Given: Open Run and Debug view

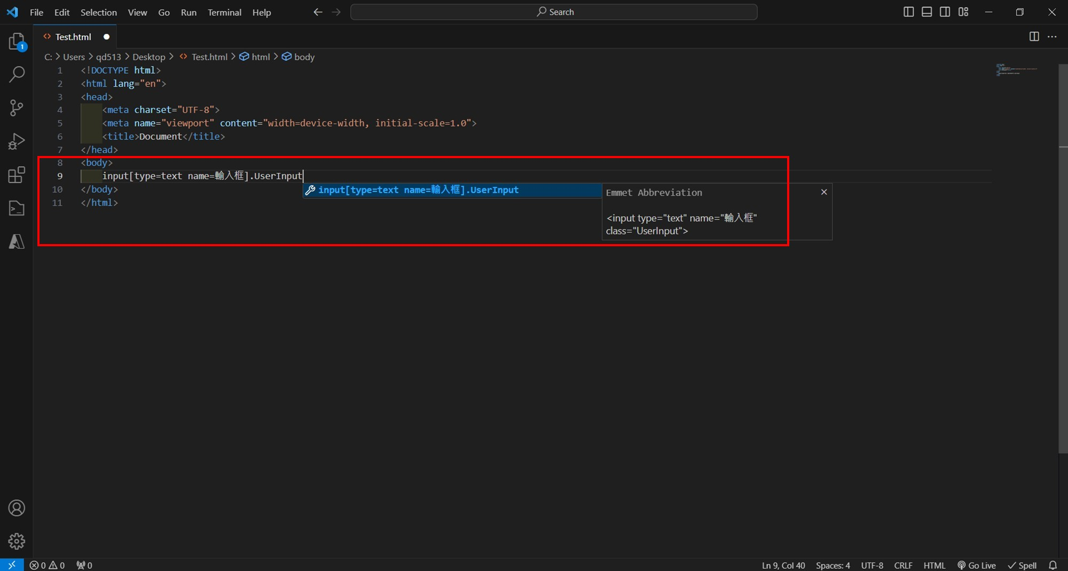Looking at the screenshot, I should coord(17,142).
